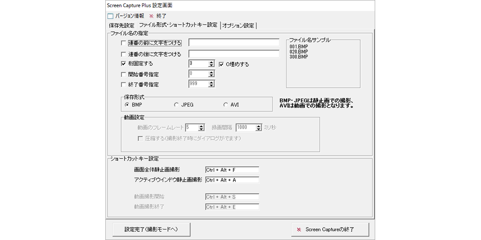Click the 桁固定する digit count field

pos(198,64)
